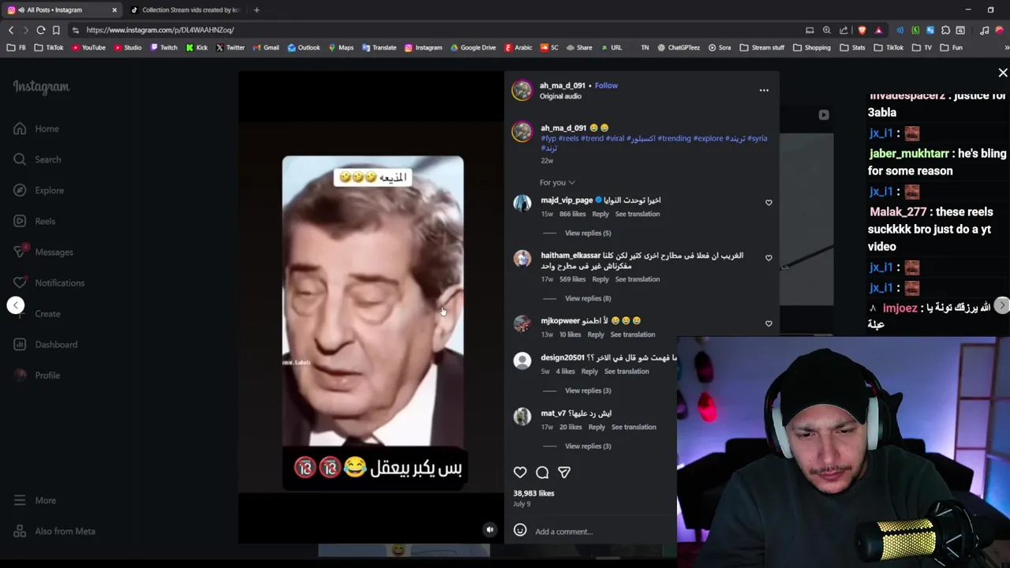1010x568 pixels.
Task: Open the browser extensions puzzle icon
Action: pyautogui.click(x=945, y=30)
